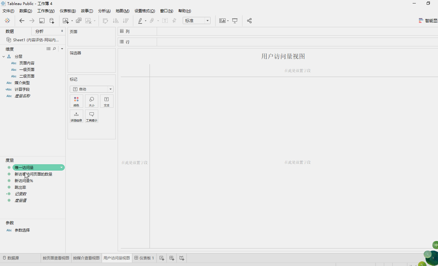438x266 pixels.
Task: Open the 唯一访问量 field dropdown arrow
Action: pos(62,168)
